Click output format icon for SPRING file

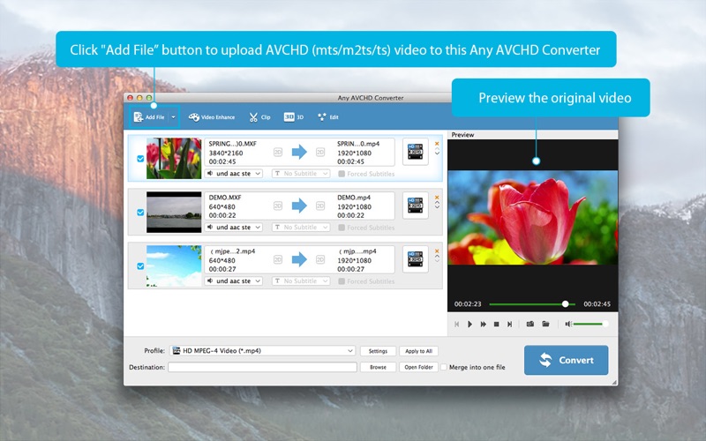tap(415, 152)
